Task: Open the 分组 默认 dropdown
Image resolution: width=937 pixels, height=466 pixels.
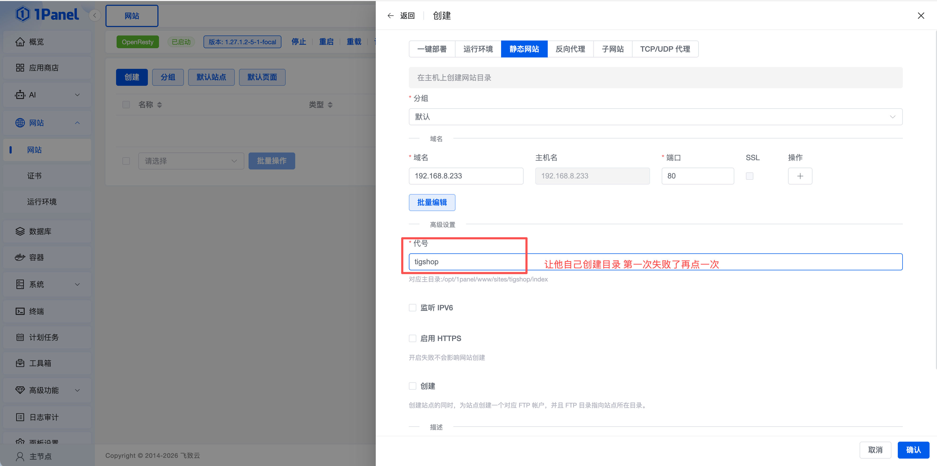Action: tap(655, 117)
